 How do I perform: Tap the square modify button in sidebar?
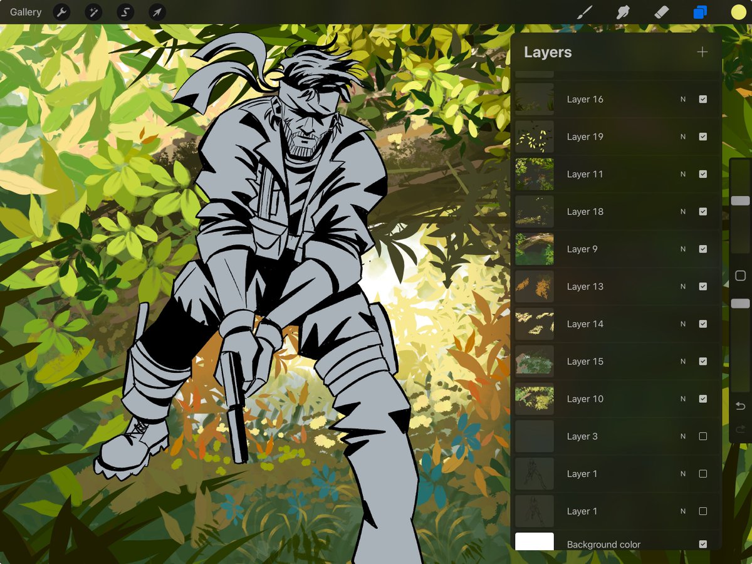(x=740, y=276)
